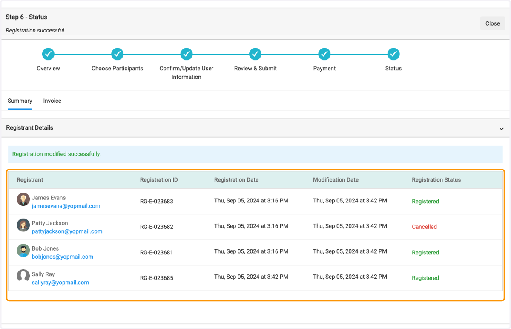The width and height of the screenshot is (511, 329).
Task: Click the Patty Jackson name text
Action: coord(50,223)
